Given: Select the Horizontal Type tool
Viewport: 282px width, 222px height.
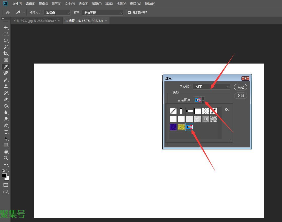Looking at the screenshot, I should (x=6, y=132).
